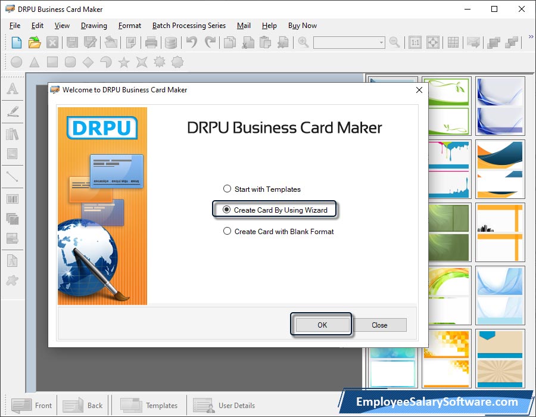Screen dimensions: 536x417
Task: Expand toolbar overflow chevron
Action: 531,36
